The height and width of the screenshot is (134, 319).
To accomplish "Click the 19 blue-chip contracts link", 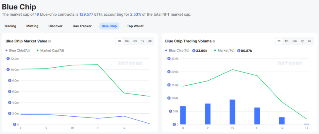I will (37, 14).
